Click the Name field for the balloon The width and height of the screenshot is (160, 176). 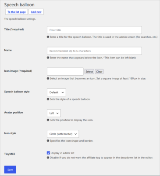[x=94, y=51]
